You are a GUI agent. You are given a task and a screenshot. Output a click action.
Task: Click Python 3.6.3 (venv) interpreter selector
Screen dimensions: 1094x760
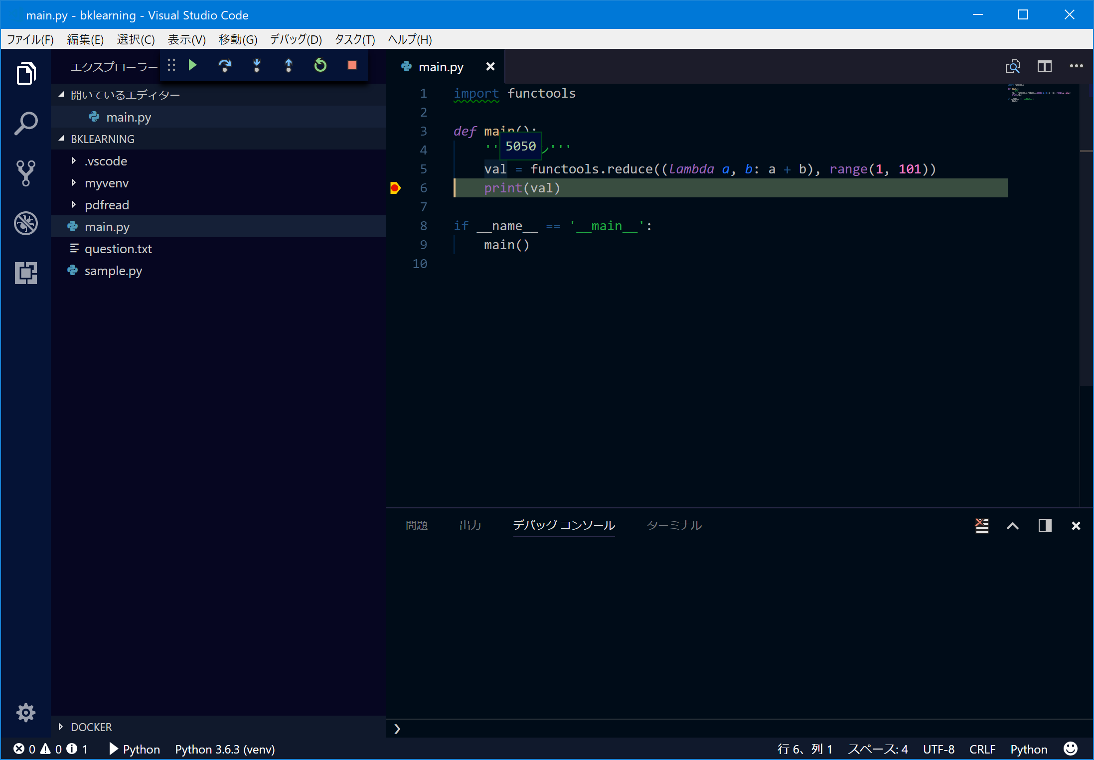(225, 749)
